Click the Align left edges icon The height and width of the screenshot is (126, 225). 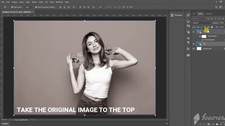click(60, 7)
